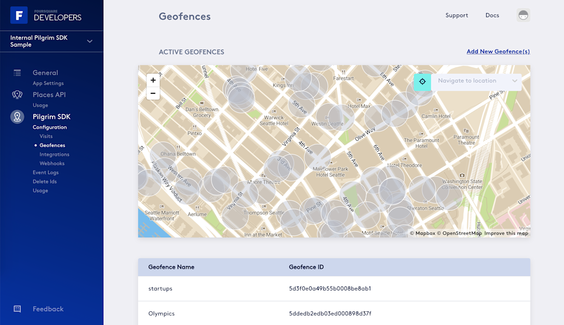
Task: Open Webhooks page
Action: (52, 163)
